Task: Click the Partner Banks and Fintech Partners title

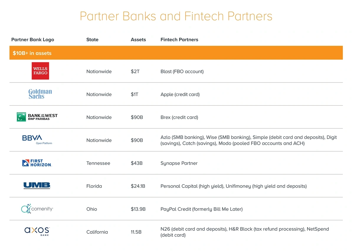Action: tap(176, 16)
